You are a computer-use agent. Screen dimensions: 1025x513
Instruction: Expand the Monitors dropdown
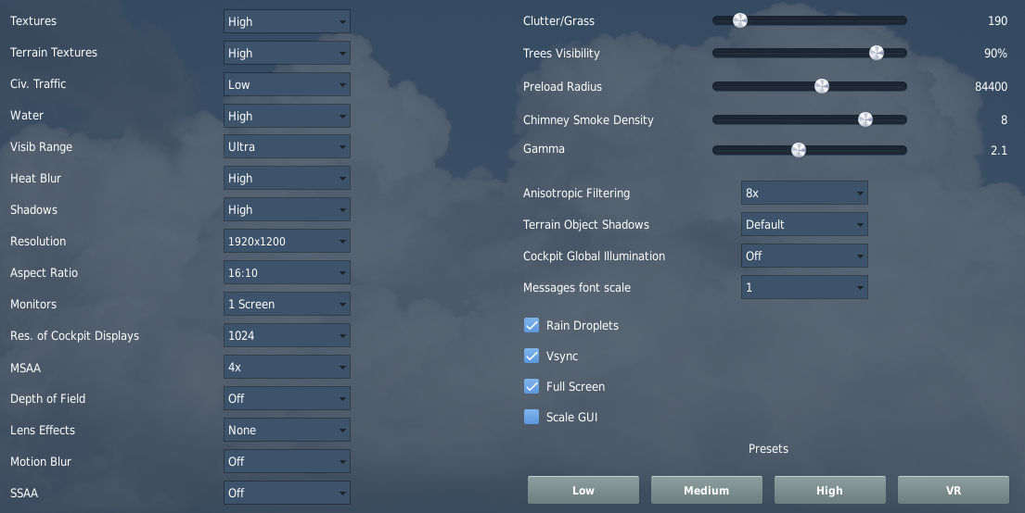tap(287, 304)
